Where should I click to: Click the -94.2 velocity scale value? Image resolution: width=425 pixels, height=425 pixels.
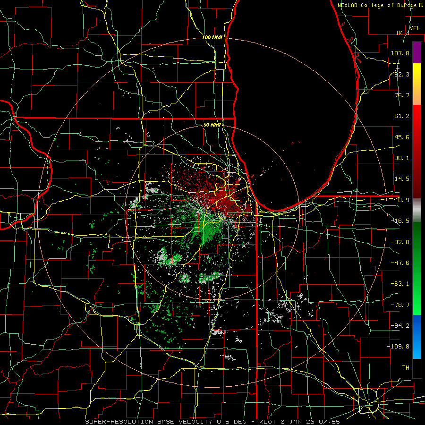pos(400,326)
